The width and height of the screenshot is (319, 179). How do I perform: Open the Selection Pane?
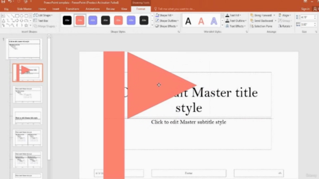(x=261, y=26)
